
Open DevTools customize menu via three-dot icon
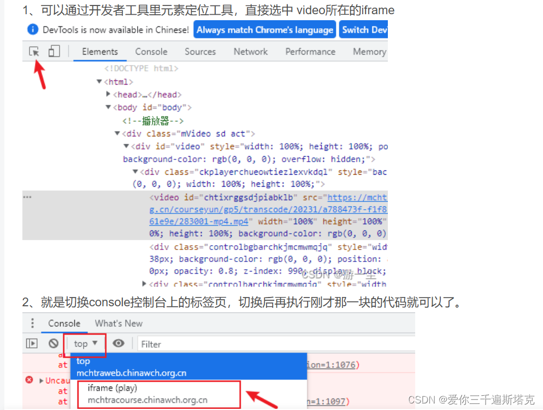pyautogui.click(x=32, y=323)
